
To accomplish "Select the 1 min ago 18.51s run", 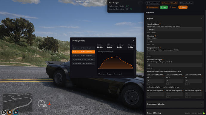I will point(83,59).
